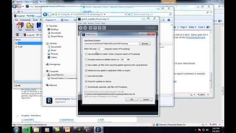
Task: Click the volume speaker tray icon
Action: tap(207, 130)
